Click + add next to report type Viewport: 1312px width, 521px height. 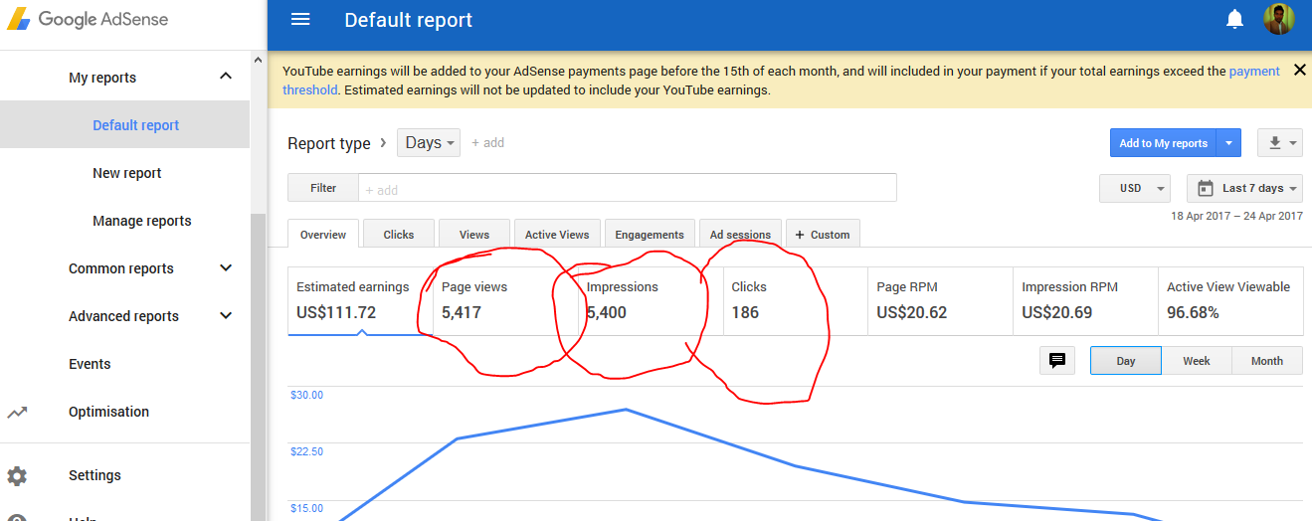[x=487, y=142]
